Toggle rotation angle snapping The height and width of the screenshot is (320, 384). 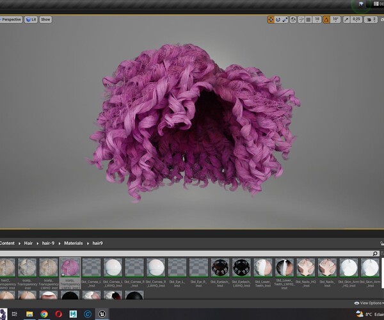pos(326,20)
